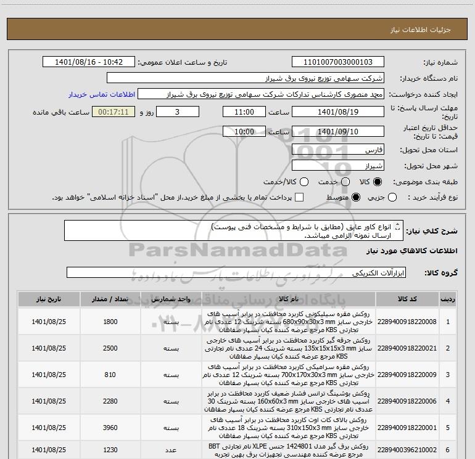Click the response deadline date 1401/08/19
The height and width of the screenshot is (459, 475).
pos(338,112)
